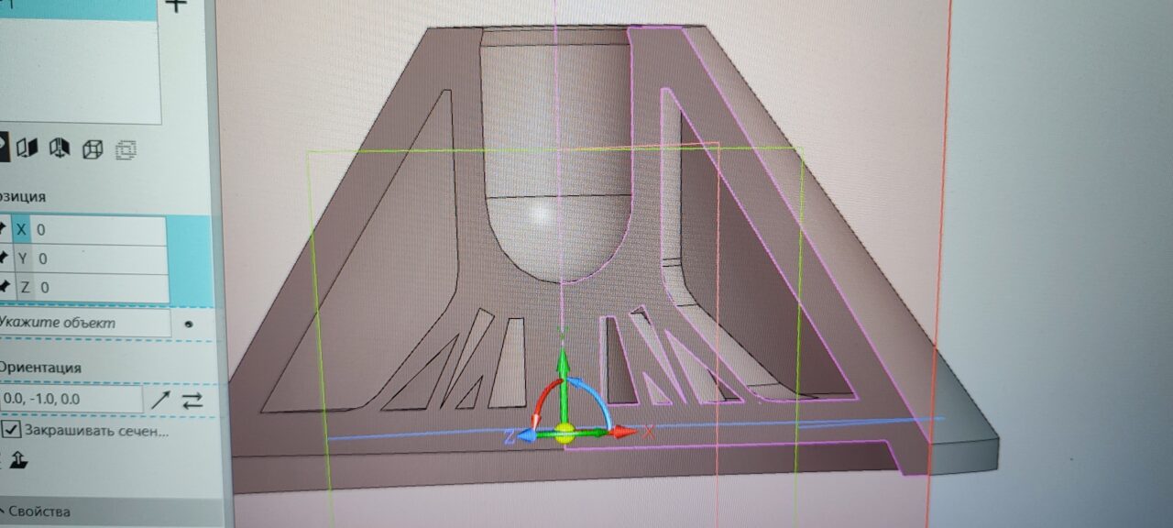Image resolution: width=1173 pixels, height=528 pixels.
Task: Click the eye icon in the section mode row
Action: coord(3,147)
